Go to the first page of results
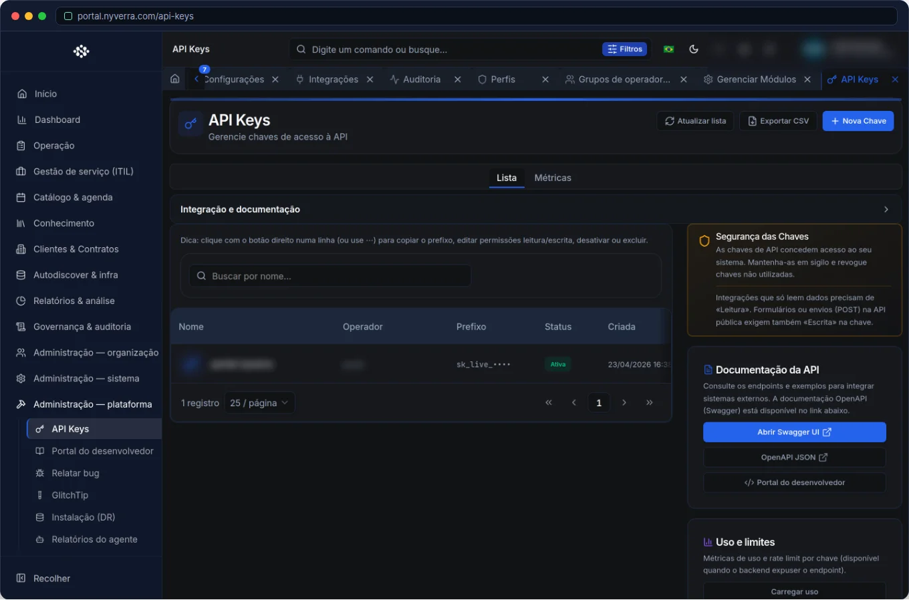 [x=549, y=403]
